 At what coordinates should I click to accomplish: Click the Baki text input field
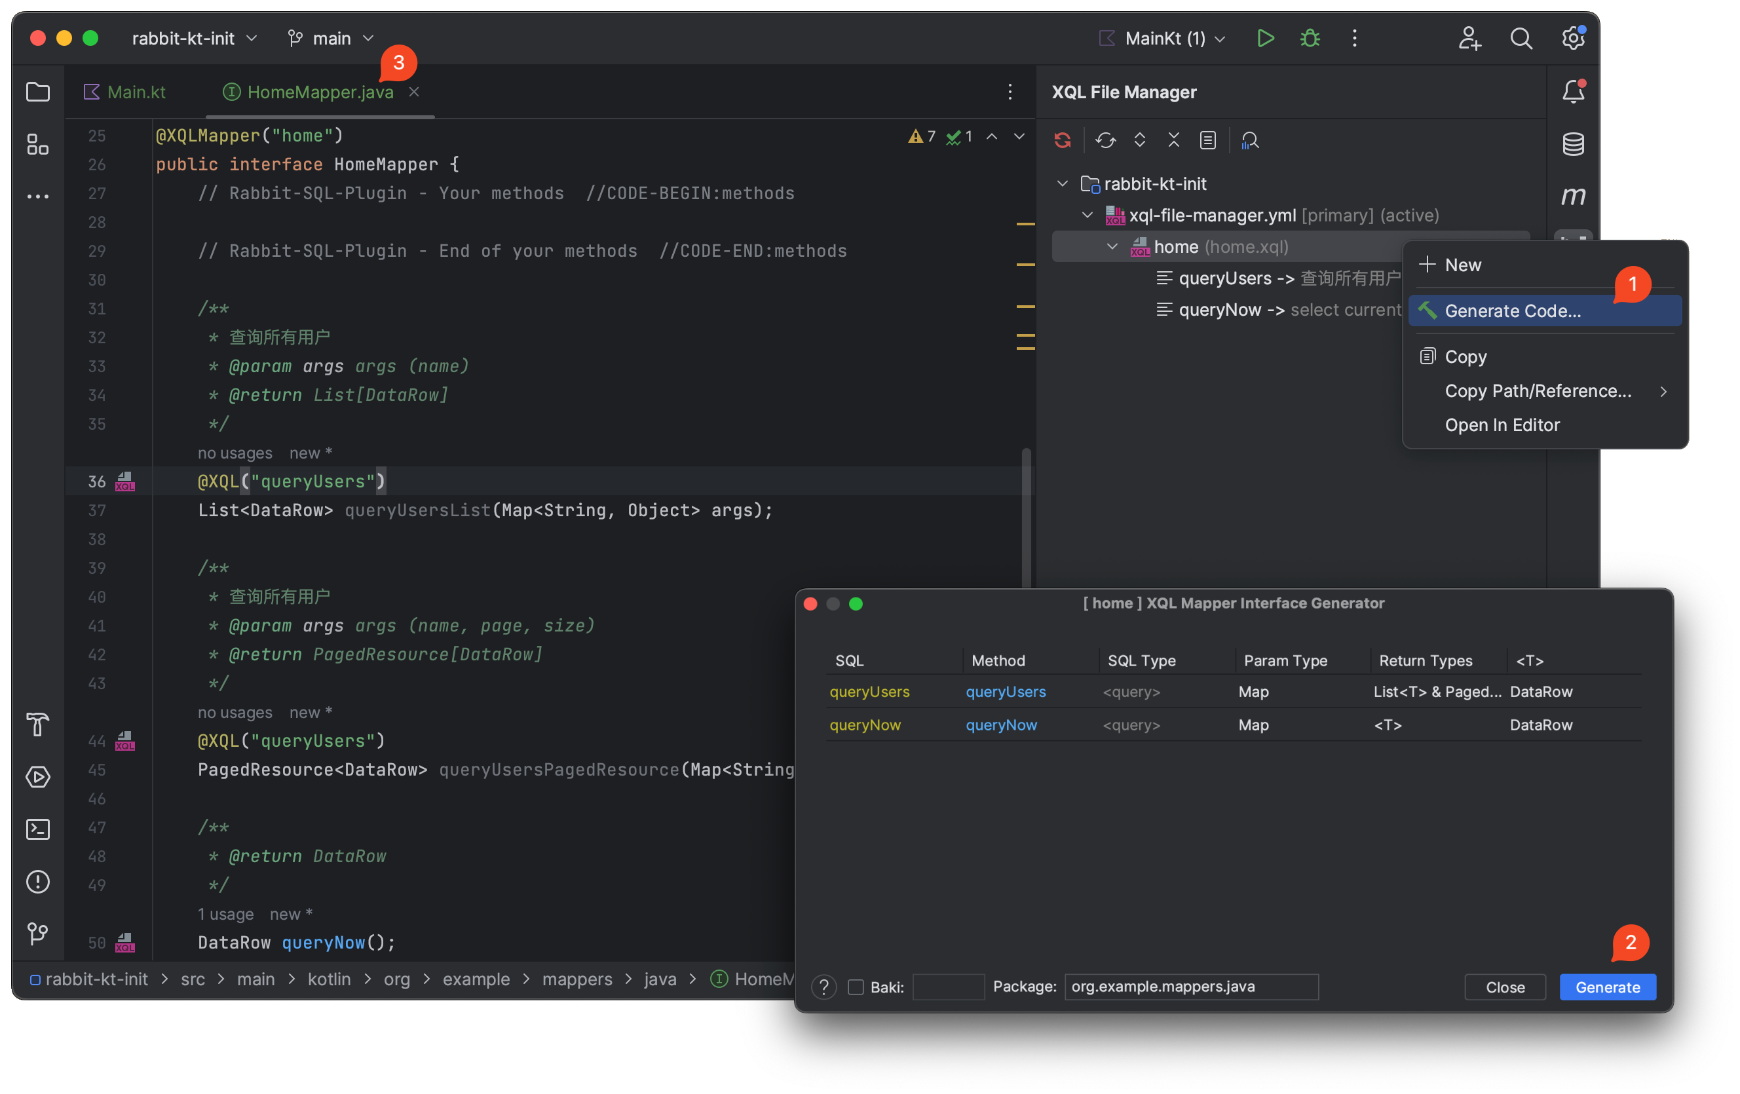tap(948, 987)
